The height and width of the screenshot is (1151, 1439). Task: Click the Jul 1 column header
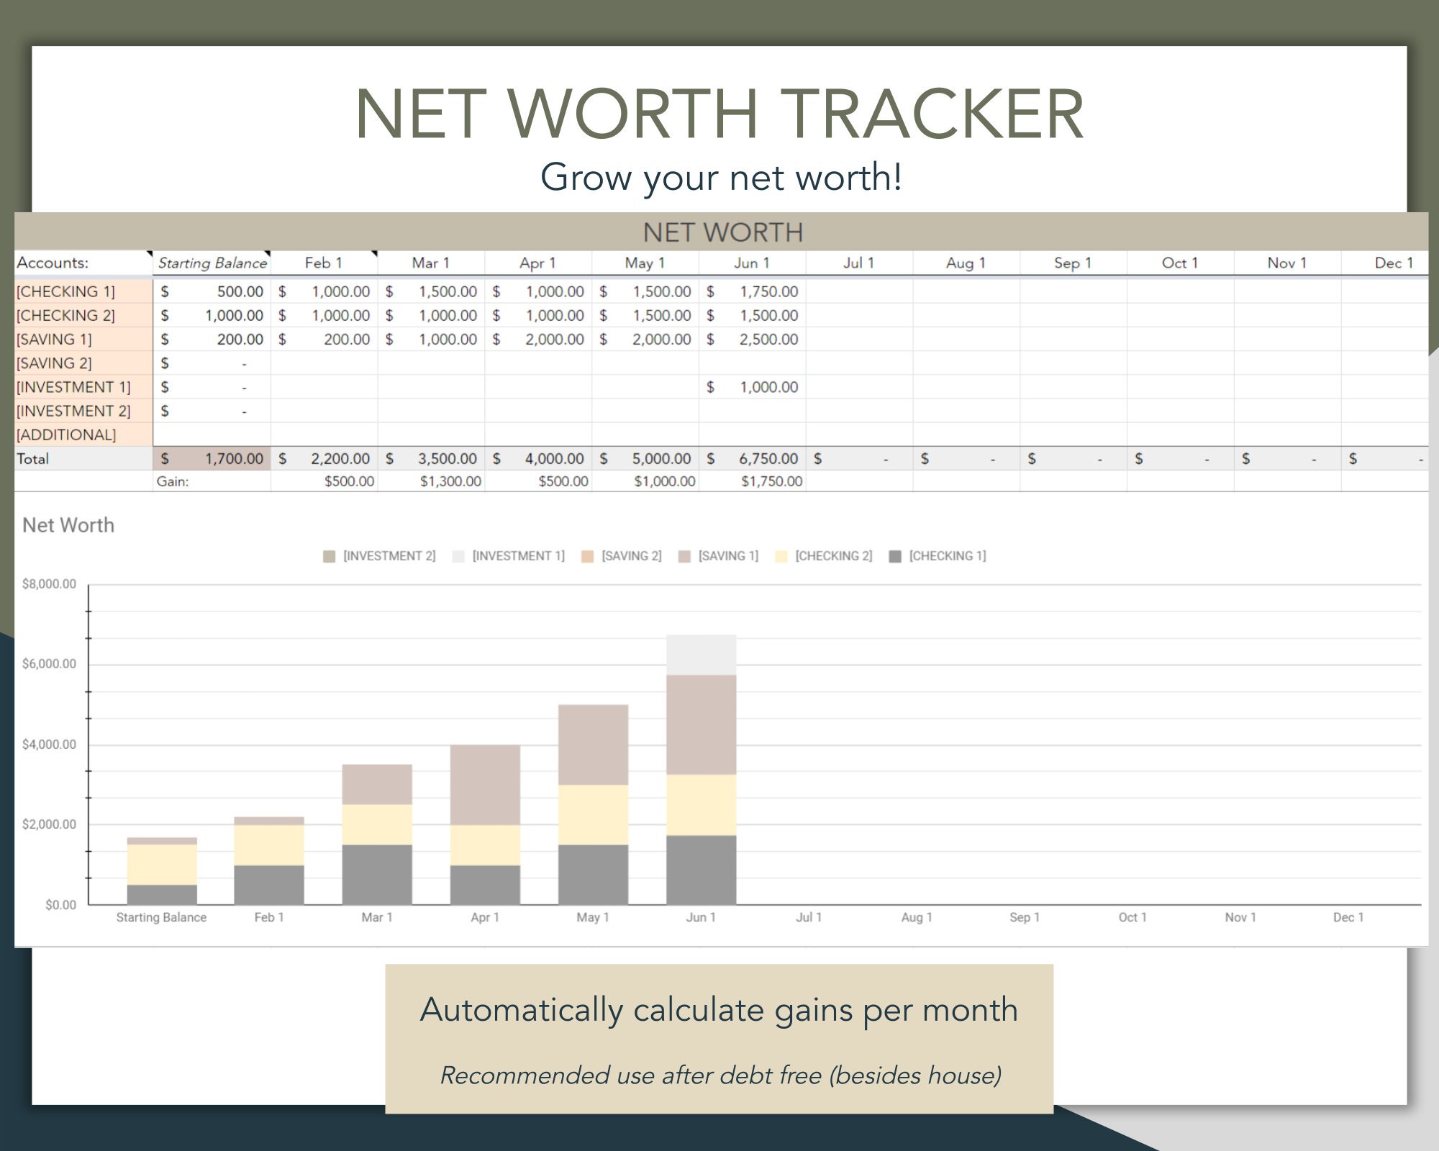[x=859, y=263]
